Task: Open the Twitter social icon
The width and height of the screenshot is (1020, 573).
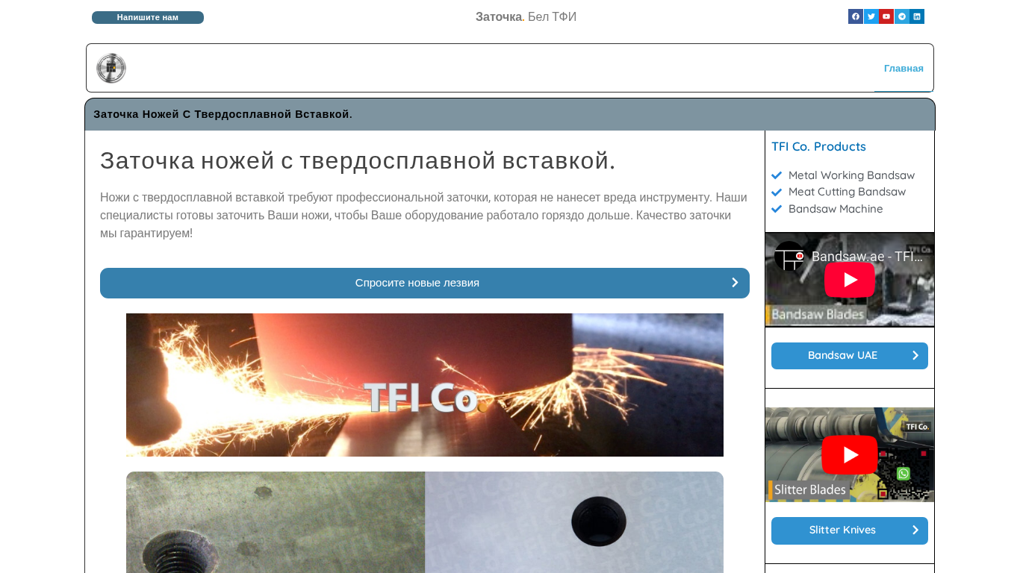Action: pyautogui.click(x=871, y=16)
